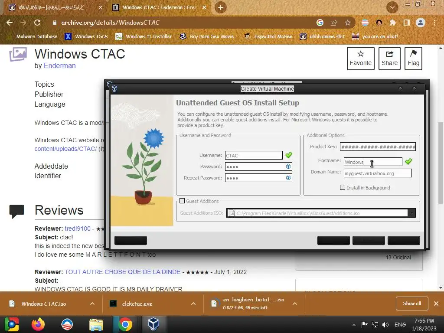Open the Windows 11 Installer bookmark
The height and width of the screenshot is (333, 444).
coord(144,36)
